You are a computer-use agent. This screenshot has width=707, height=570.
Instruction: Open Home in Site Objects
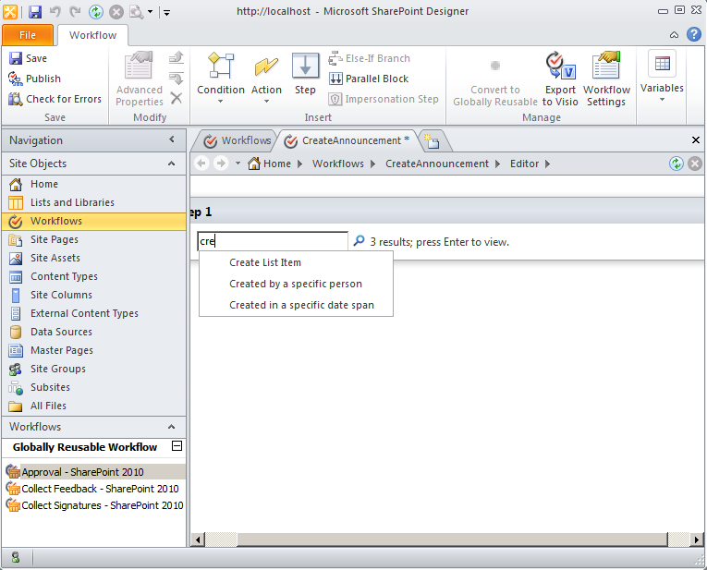point(94,184)
